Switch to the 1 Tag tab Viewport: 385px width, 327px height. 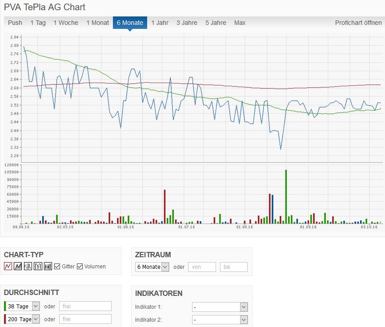(38, 23)
